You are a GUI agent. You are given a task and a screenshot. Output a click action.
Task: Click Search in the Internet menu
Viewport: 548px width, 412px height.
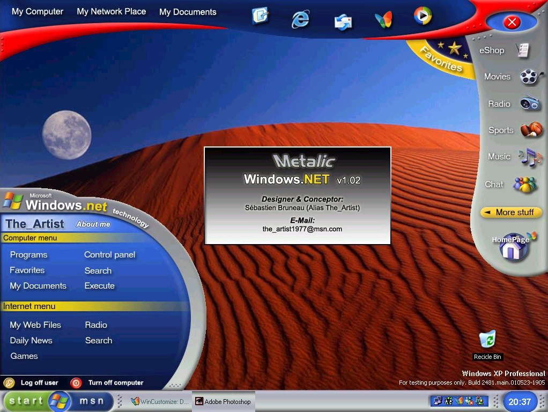99,340
